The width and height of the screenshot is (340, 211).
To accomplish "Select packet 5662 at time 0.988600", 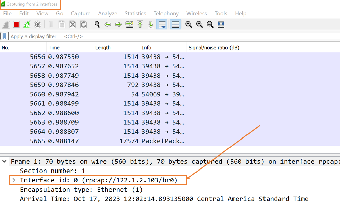I will tap(170, 113).
